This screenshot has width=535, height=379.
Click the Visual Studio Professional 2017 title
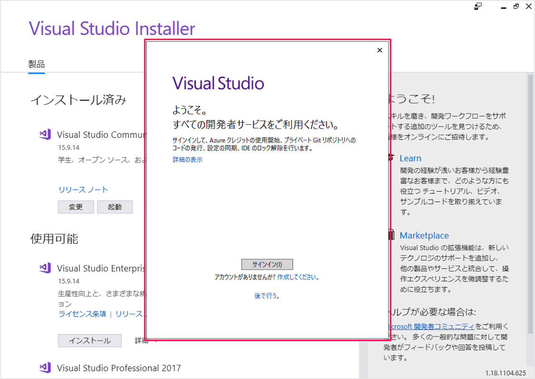pyautogui.click(x=119, y=368)
